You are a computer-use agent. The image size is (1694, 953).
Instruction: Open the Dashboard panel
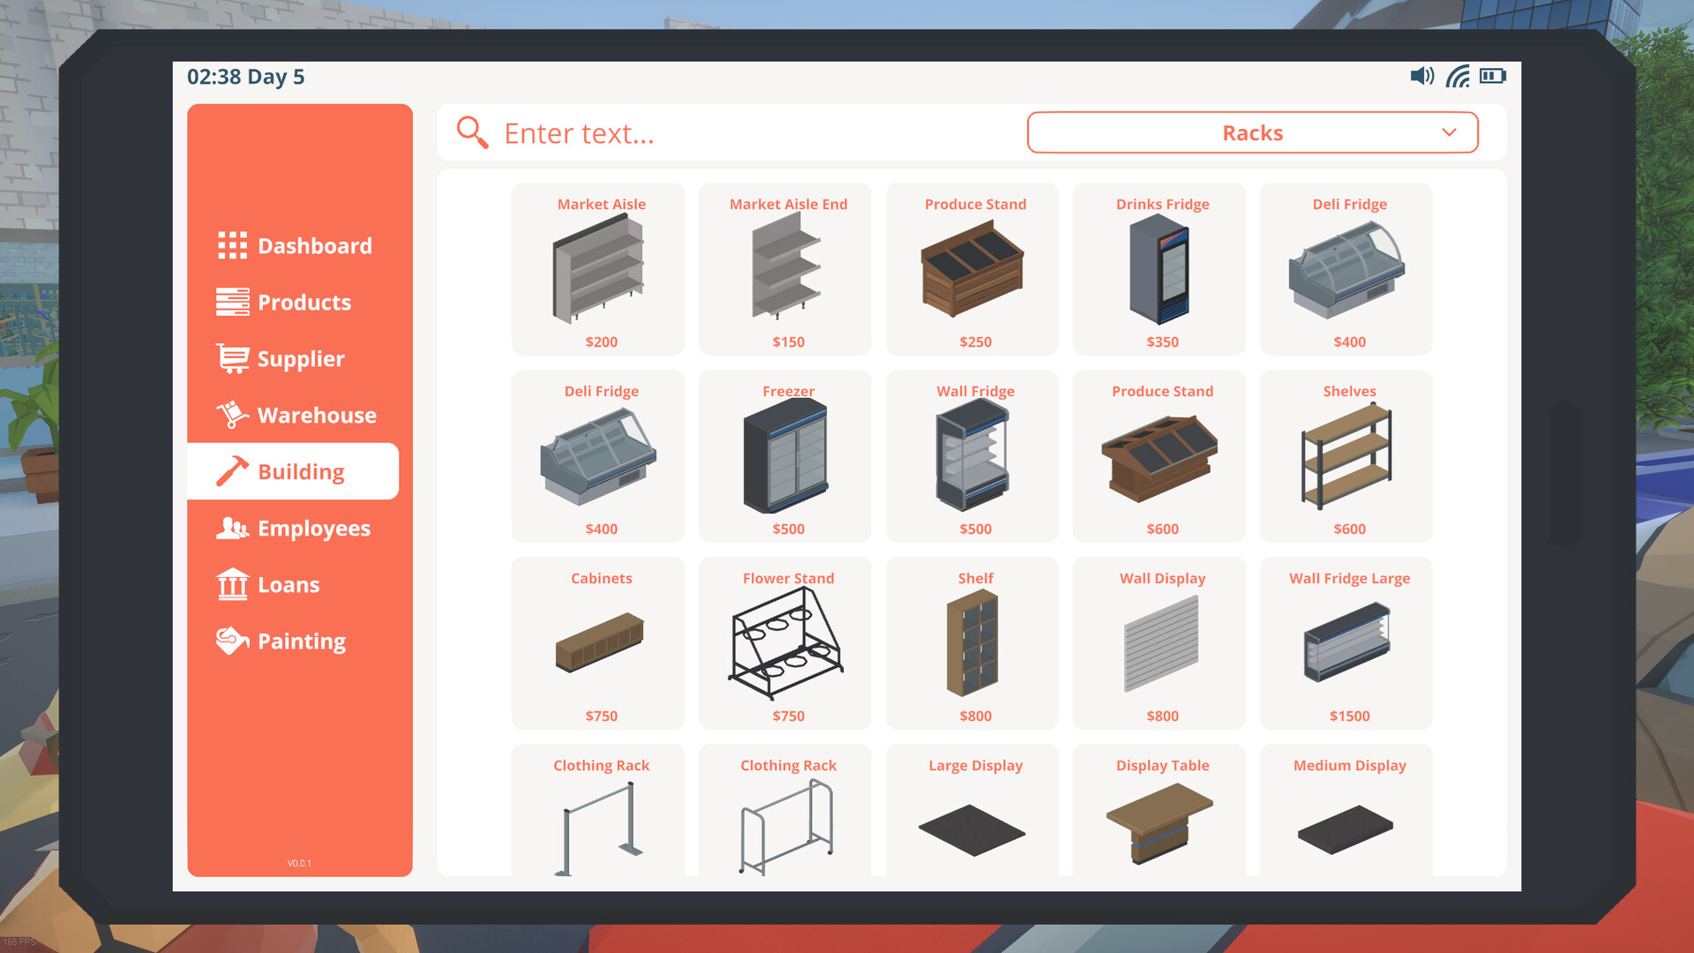pos(231,246)
